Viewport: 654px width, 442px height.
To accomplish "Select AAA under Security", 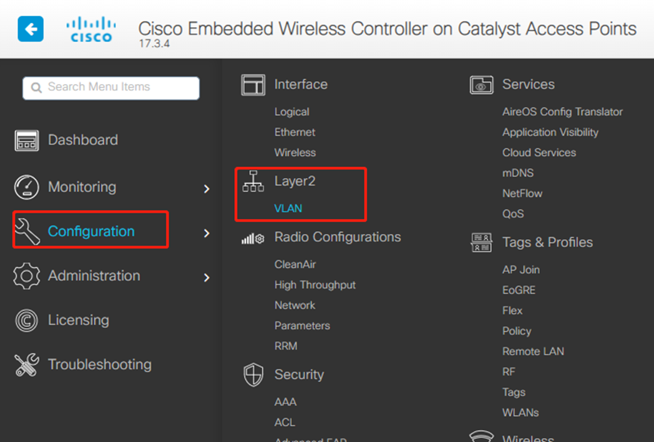I will coord(285,402).
